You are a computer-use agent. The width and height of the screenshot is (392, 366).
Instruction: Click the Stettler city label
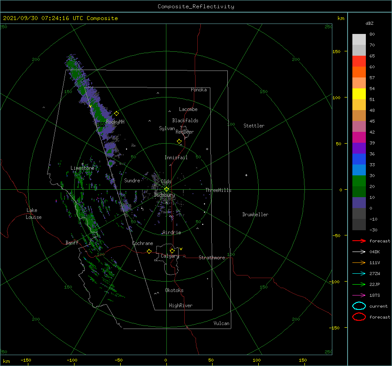[254, 126]
